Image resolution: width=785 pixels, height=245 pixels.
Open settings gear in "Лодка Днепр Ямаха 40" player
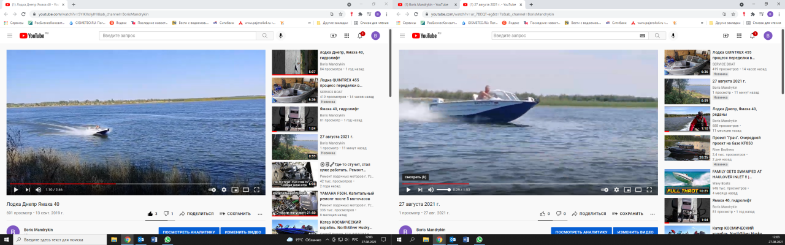224,190
